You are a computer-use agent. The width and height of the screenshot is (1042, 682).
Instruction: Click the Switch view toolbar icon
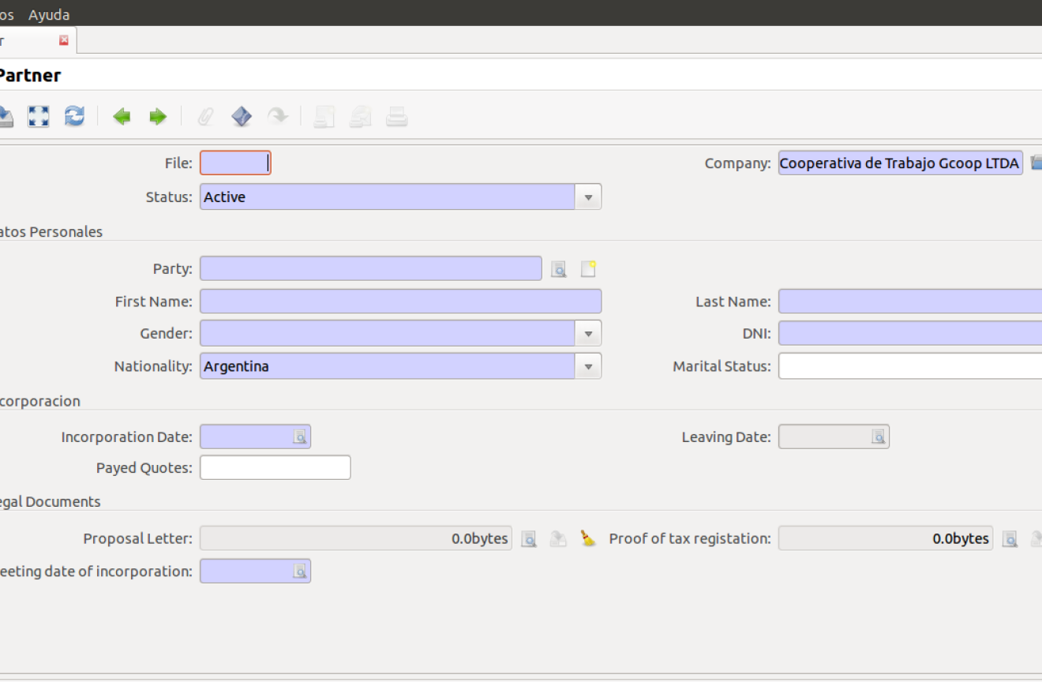39,117
